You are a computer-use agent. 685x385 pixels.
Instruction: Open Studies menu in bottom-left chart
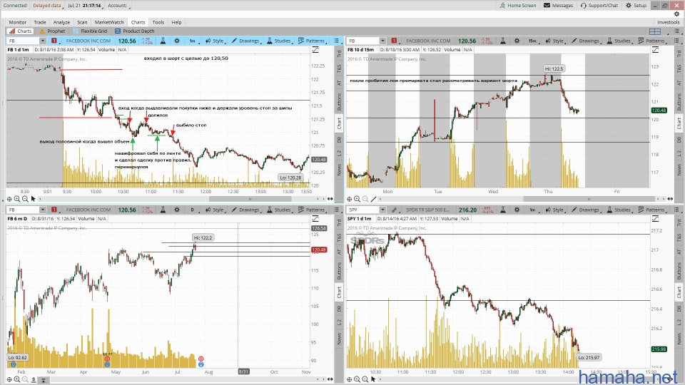(x=279, y=210)
